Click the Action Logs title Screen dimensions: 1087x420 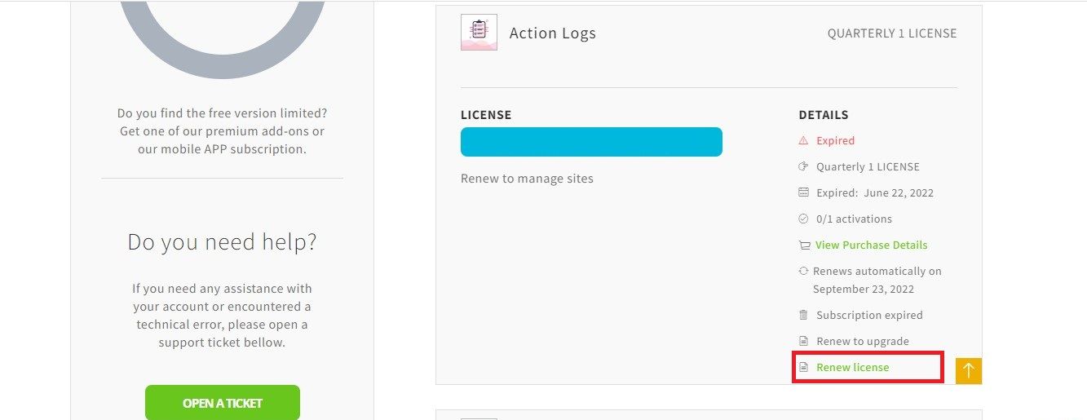pos(553,33)
